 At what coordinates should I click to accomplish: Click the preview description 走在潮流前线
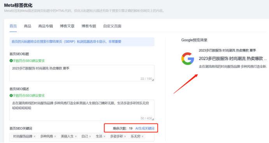233,66
